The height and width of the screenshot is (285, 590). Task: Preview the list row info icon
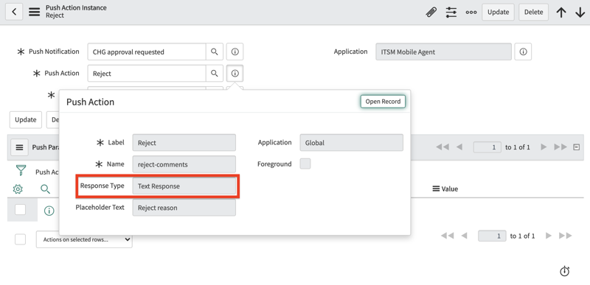[49, 211]
